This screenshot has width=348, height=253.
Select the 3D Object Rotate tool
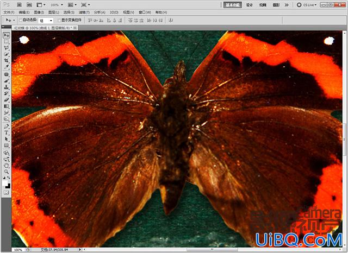pyautogui.click(x=7, y=153)
